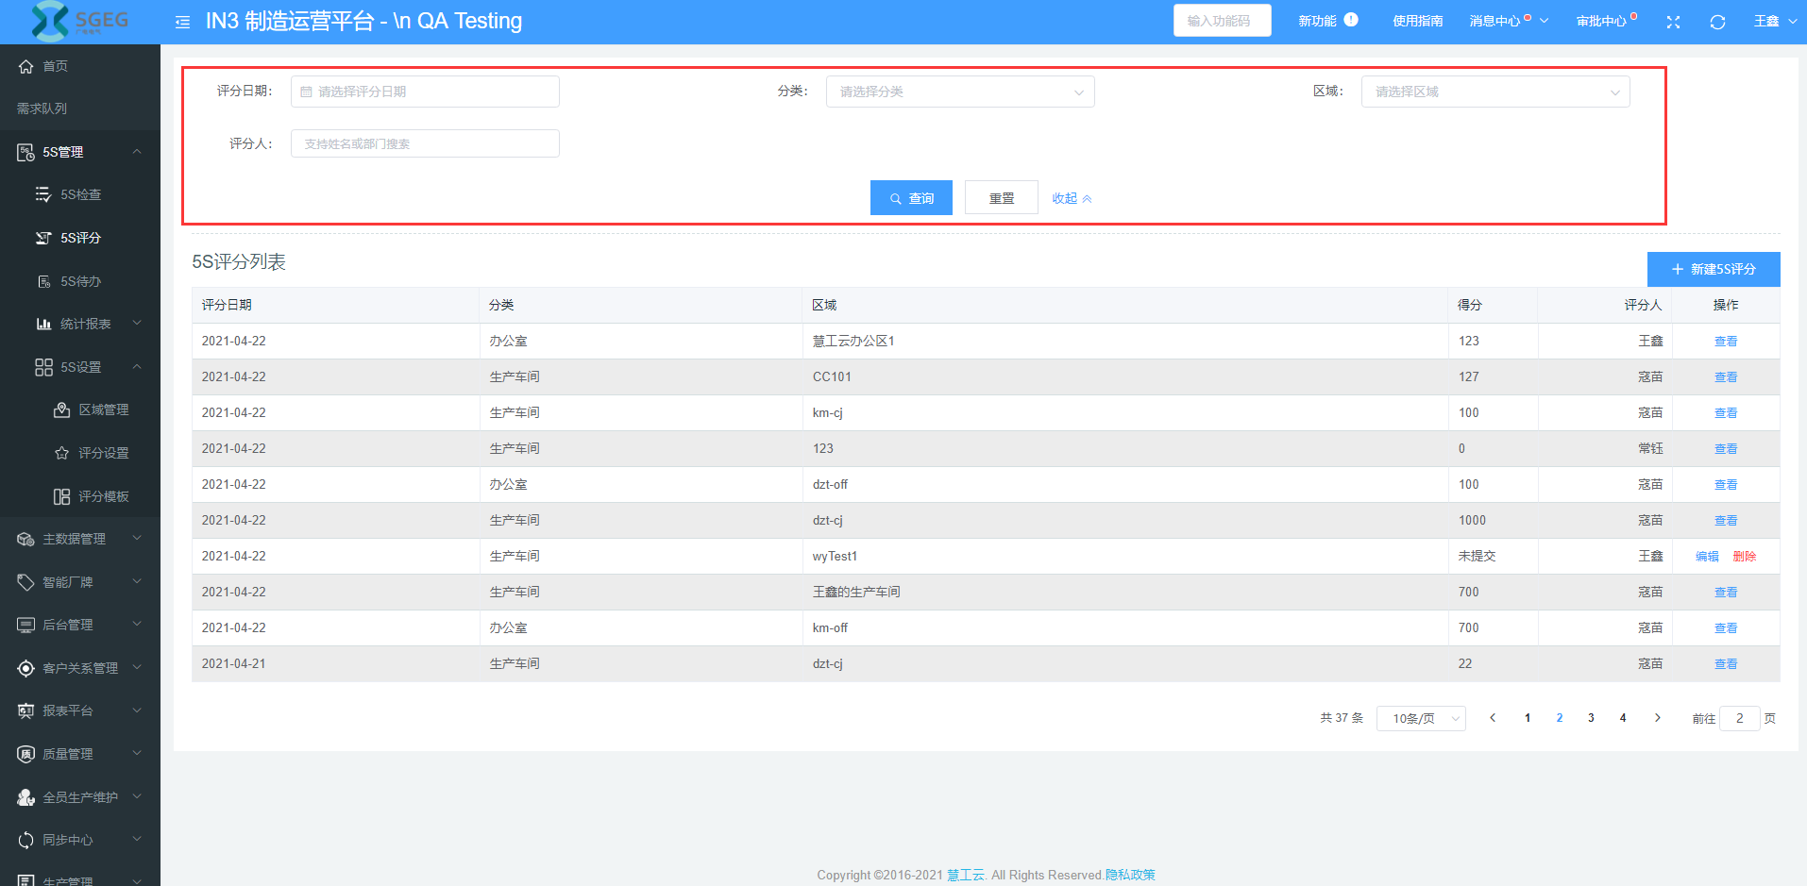Image resolution: width=1807 pixels, height=886 pixels.
Task: Click 删除 link for wyTest1 row
Action: (x=1744, y=557)
